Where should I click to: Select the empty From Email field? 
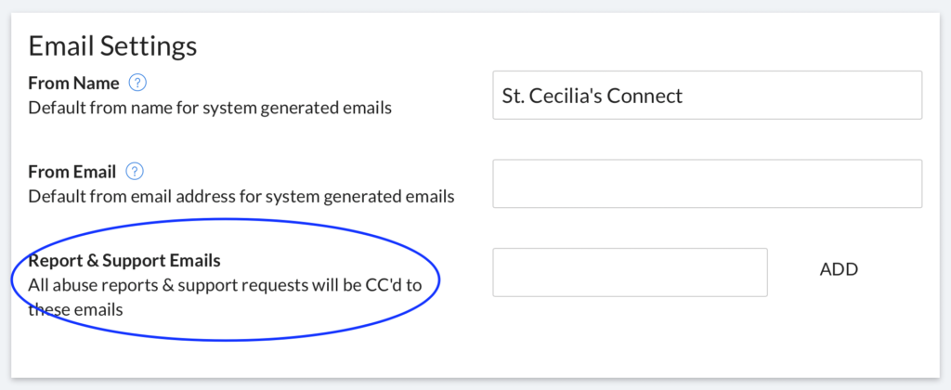click(x=707, y=184)
